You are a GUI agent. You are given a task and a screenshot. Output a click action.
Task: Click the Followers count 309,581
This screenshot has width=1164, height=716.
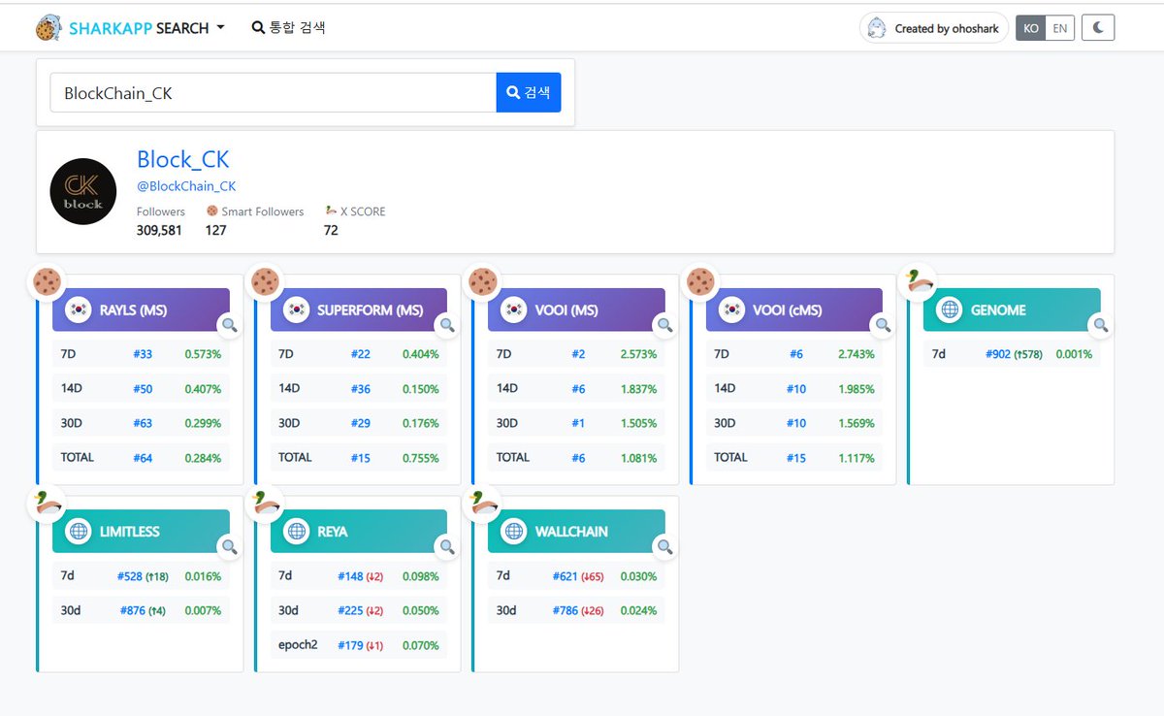159,231
